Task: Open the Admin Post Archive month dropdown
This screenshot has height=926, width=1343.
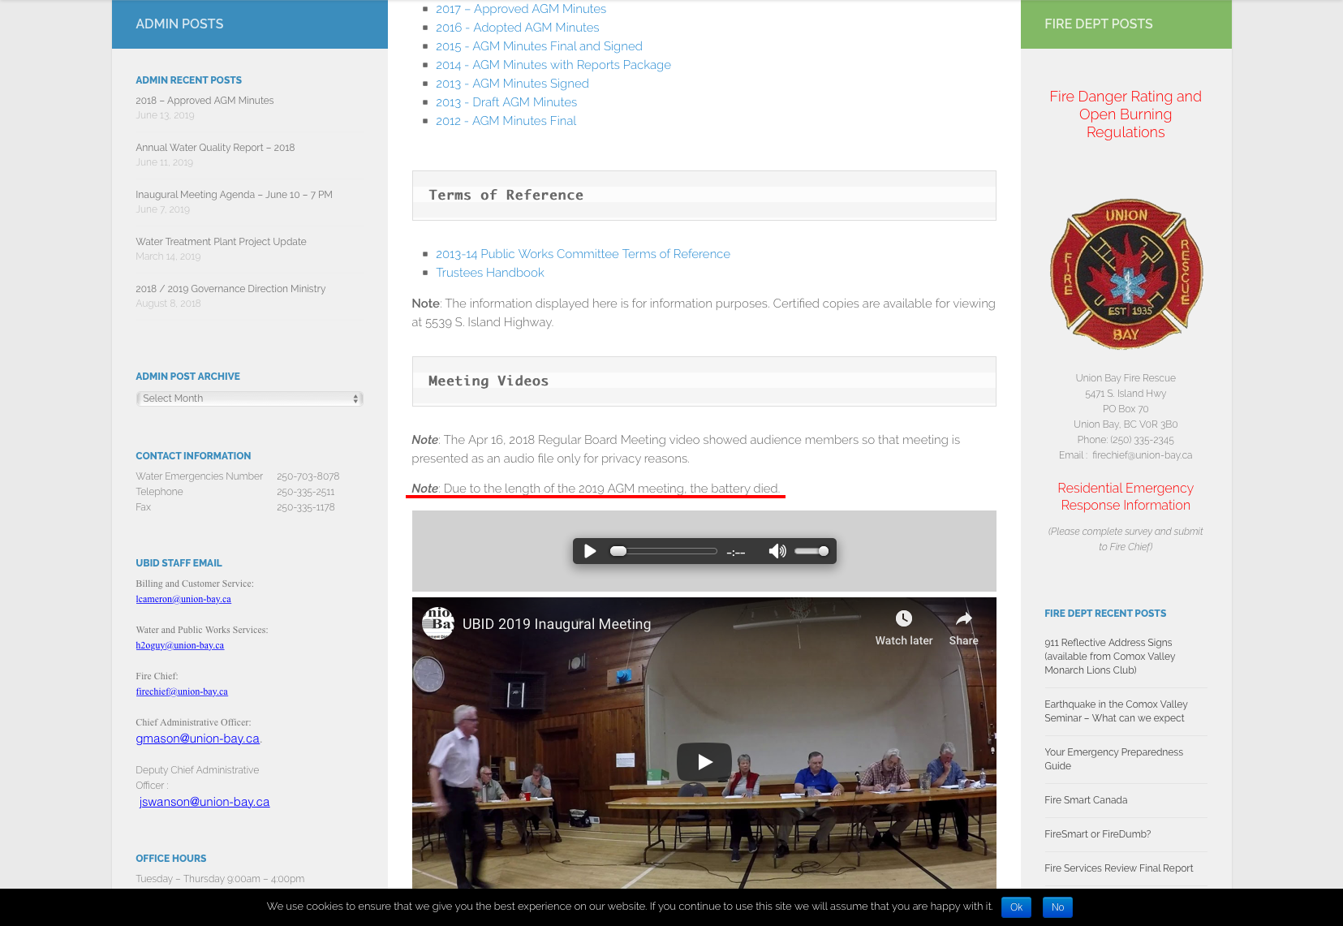Action: 249,398
